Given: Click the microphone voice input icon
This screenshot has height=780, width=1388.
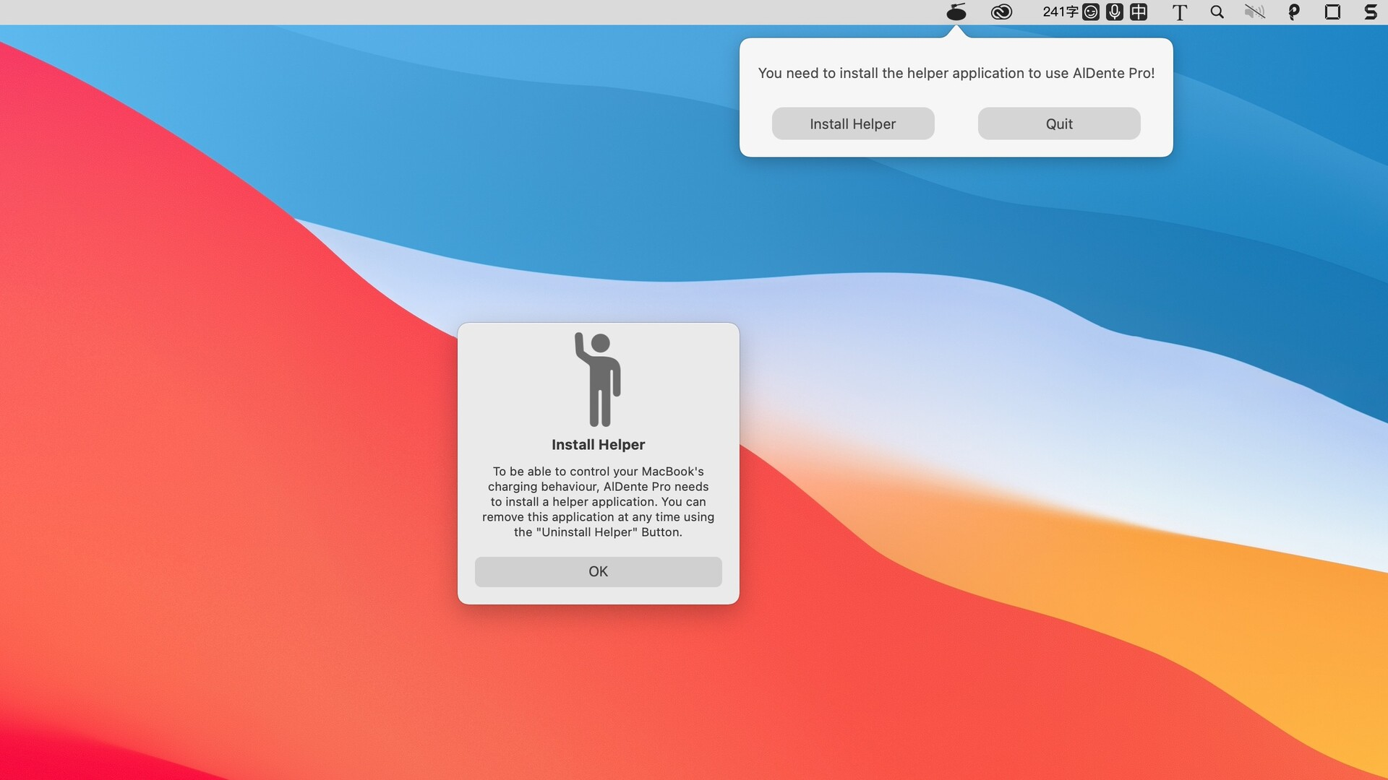Looking at the screenshot, I should click(x=1115, y=12).
